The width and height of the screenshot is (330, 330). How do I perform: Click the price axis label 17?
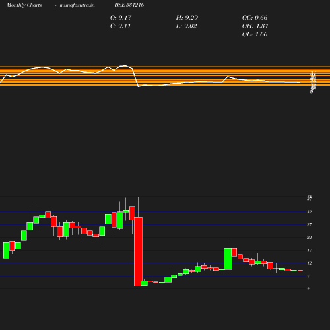(x=309, y=250)
